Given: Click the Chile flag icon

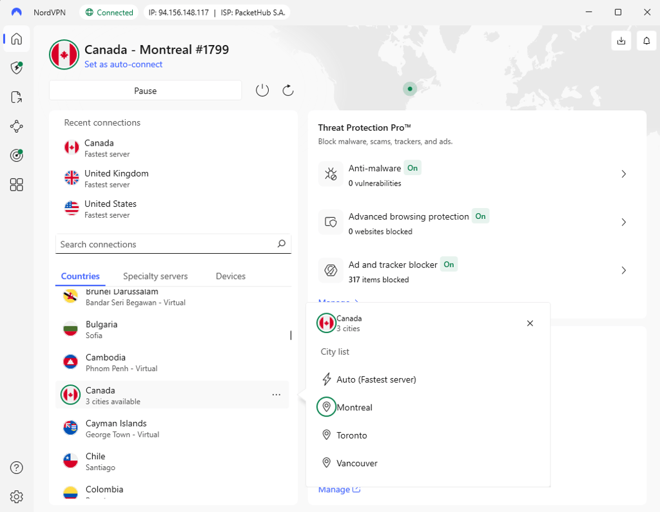Looking at the screenshot, I should pyautogui.click(x=71, y=460).
